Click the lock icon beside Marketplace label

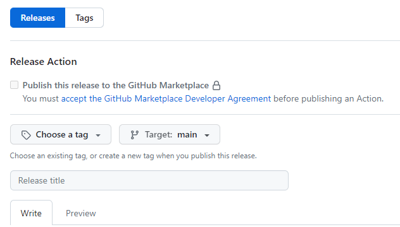[x=216, y=85]
